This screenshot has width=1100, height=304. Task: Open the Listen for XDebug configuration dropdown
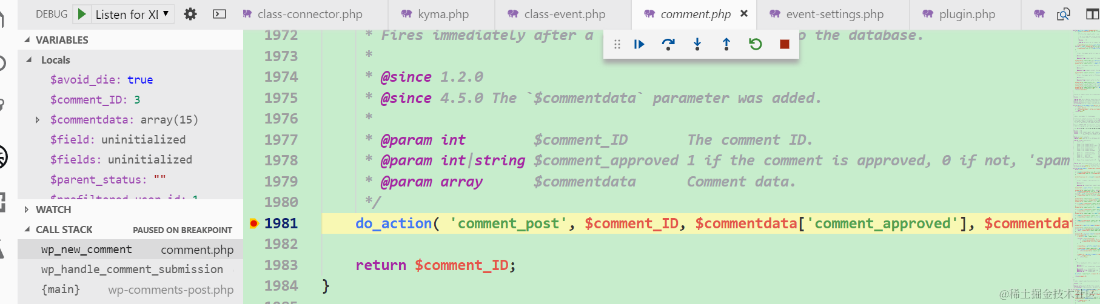click(132, 14)
